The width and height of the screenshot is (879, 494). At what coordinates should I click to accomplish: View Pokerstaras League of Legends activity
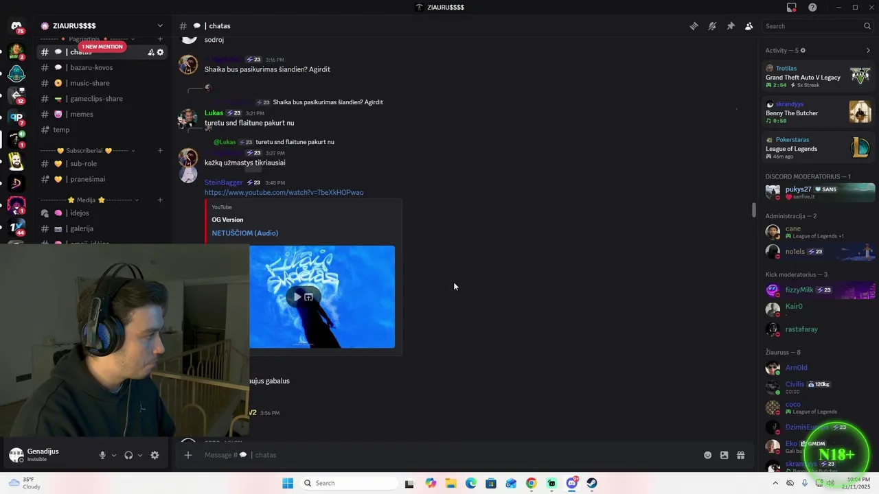pos(819,148)
